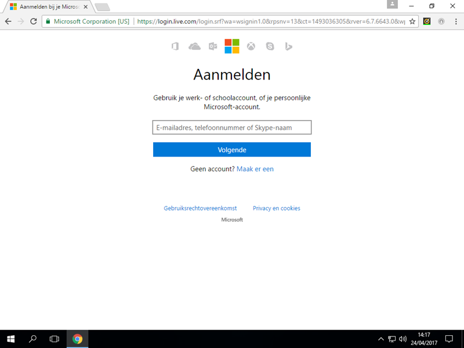Open the Windows Start menu
This screenshot has width=464, height=348.
tap(11, 339)
